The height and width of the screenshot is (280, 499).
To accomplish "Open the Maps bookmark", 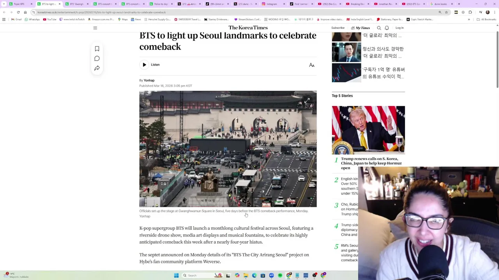I will click(x=123, y=19).
